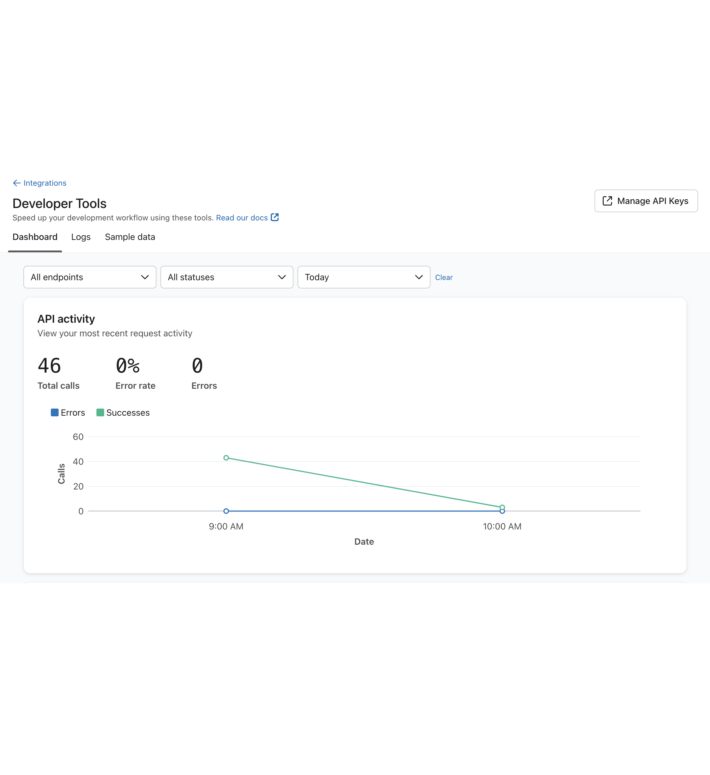Switch to the Logs tab
The width and height of the screenshot is (710, 775).
(x=81, y=237)
